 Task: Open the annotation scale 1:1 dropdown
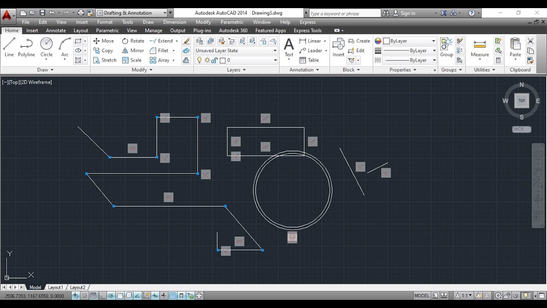[463, 296]
